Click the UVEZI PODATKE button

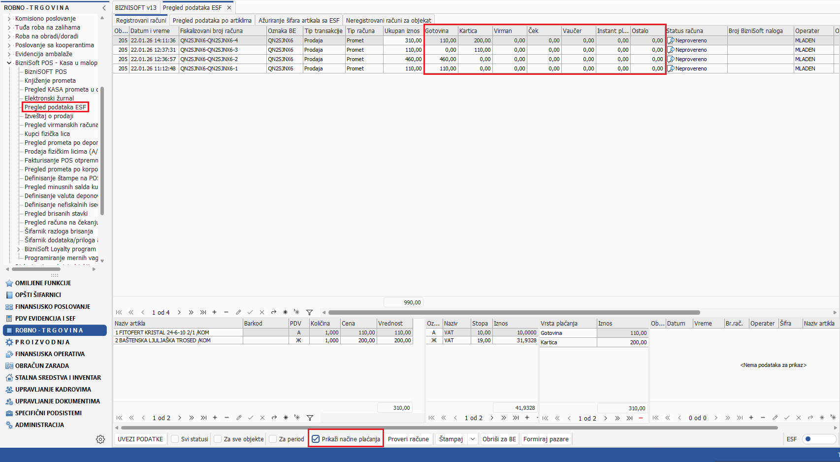pos(140,439)
